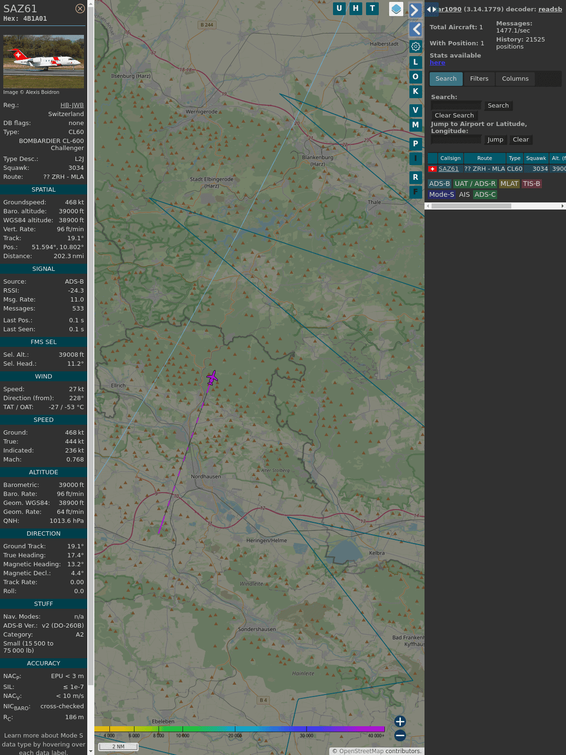Switch to the Filters tab

479,79
